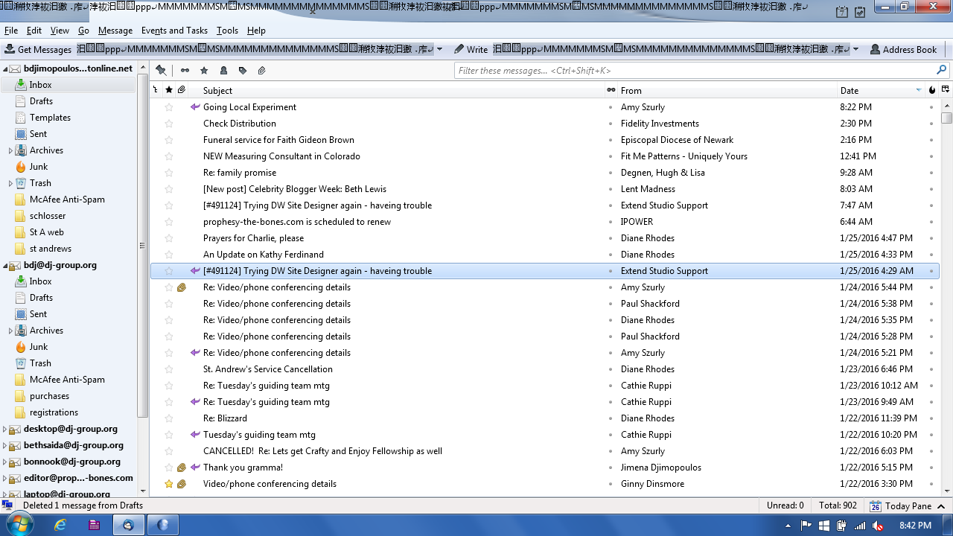This screenshot has height=536, width=953.
Task: Filter messages by contacts using the person icon
Action: coord(223,71)
